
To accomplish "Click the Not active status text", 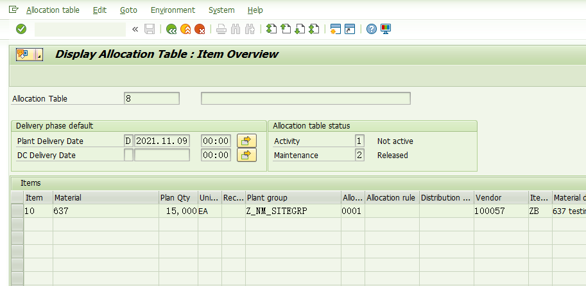I will (395, 141).
